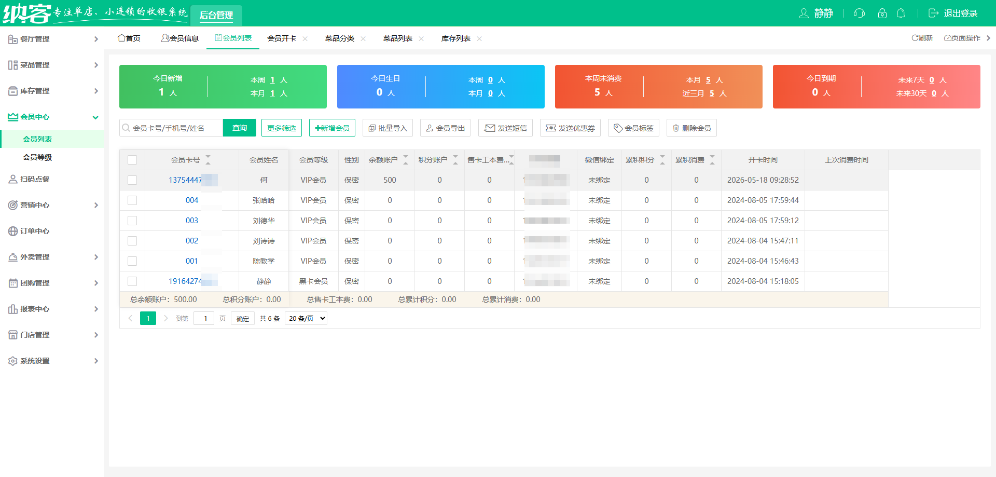Sort by 余额账户 column arrows

click(x=406, y=160)
